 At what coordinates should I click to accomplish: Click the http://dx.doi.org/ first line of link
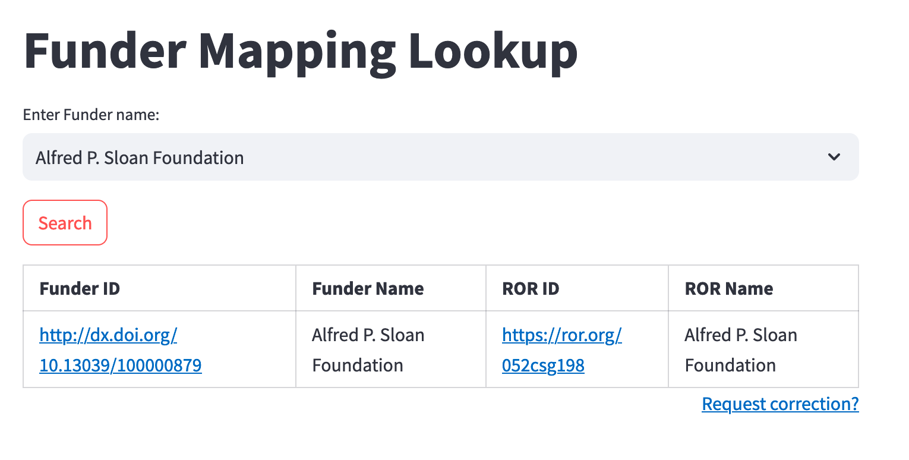click(109, 335)
